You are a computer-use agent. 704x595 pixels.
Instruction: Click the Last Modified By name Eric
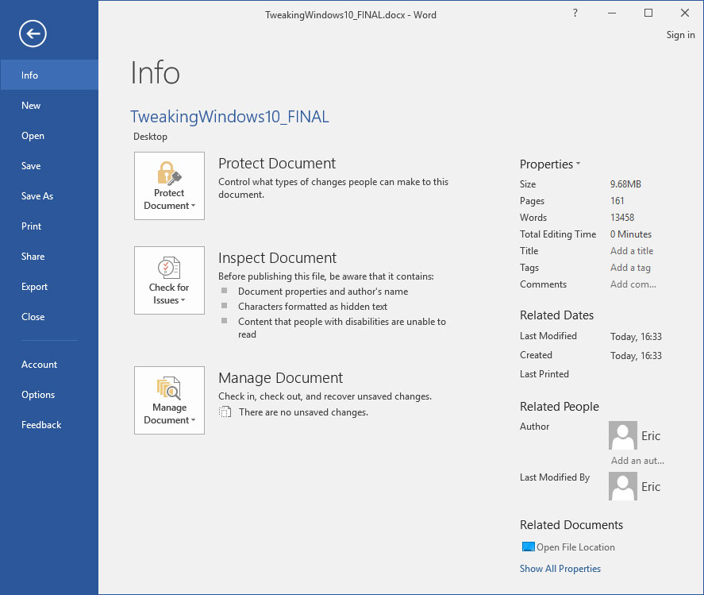coord(651,487)
